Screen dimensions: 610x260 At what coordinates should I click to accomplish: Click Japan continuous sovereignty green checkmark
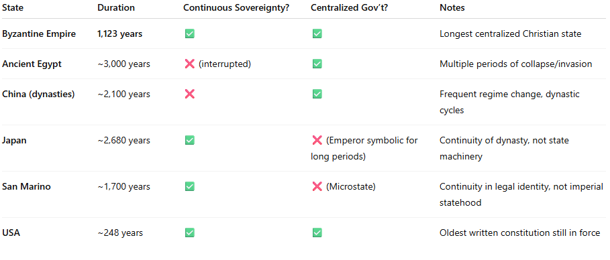coord(189,140)
